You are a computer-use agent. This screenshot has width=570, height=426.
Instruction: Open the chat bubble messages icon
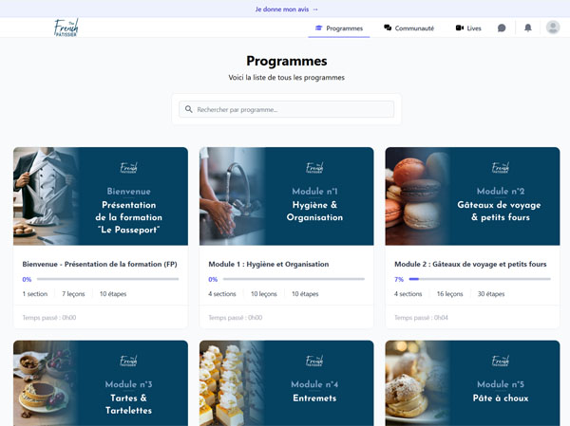(502, 28)
